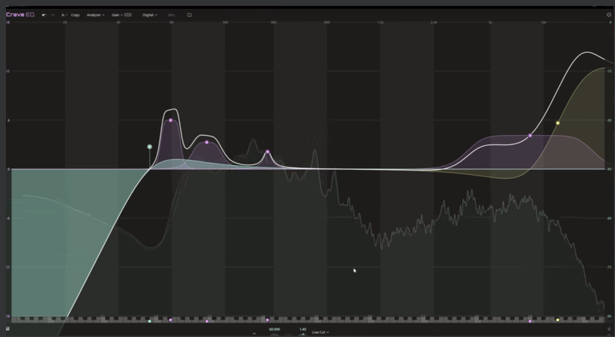
Task: Toggle the auto gain badge beside Gain
Action: click(x=128, y=15)
